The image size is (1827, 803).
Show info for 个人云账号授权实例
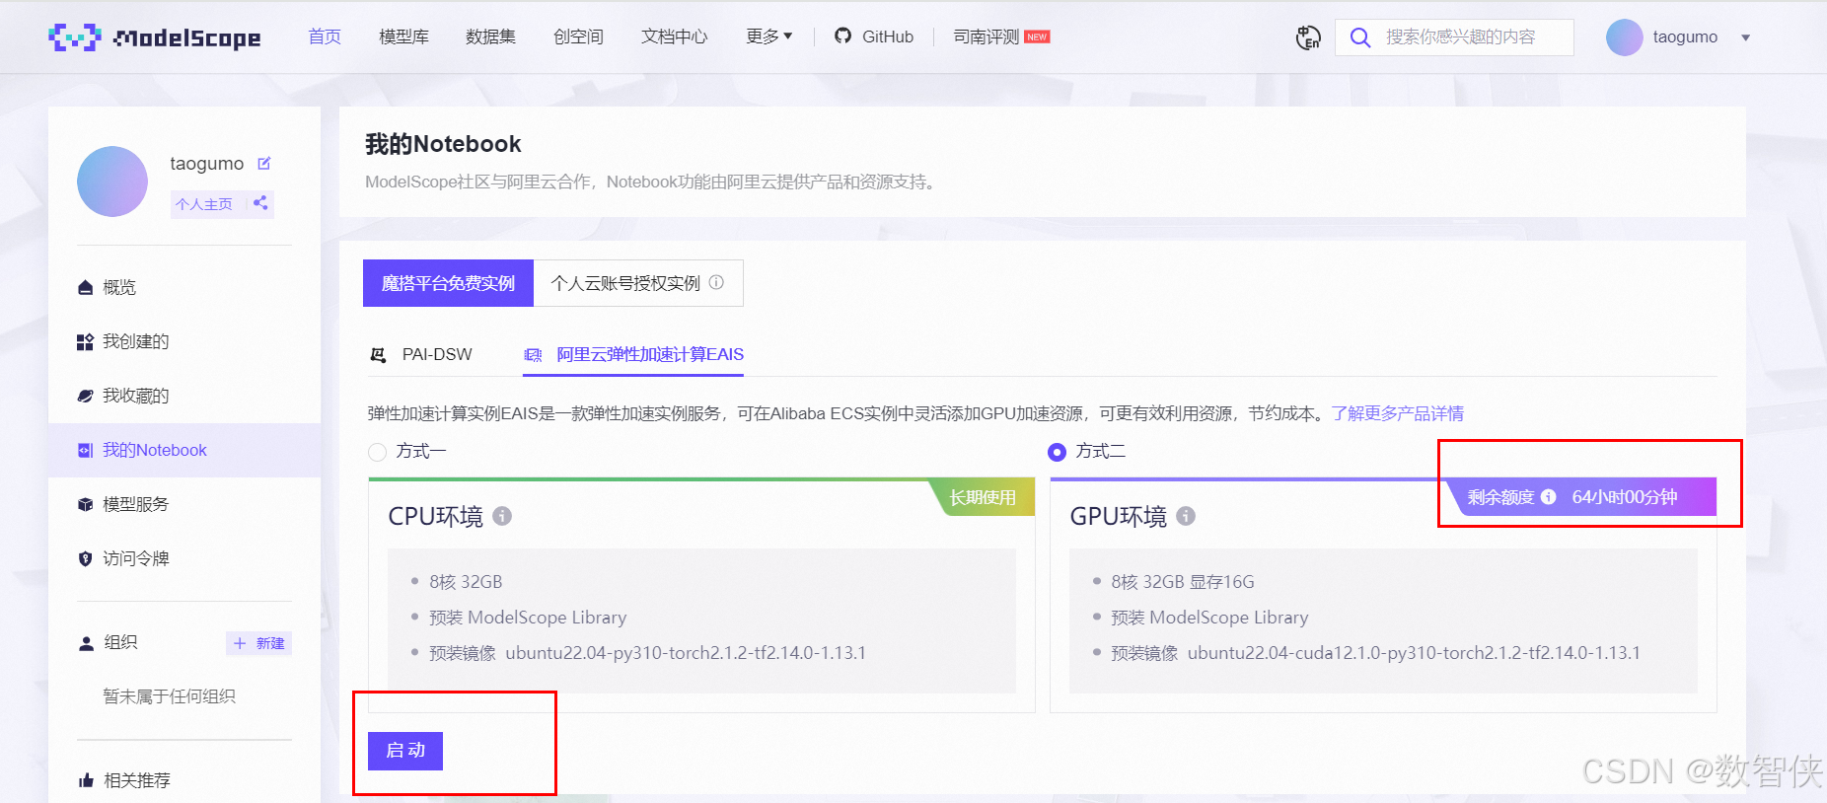[716, 282]
